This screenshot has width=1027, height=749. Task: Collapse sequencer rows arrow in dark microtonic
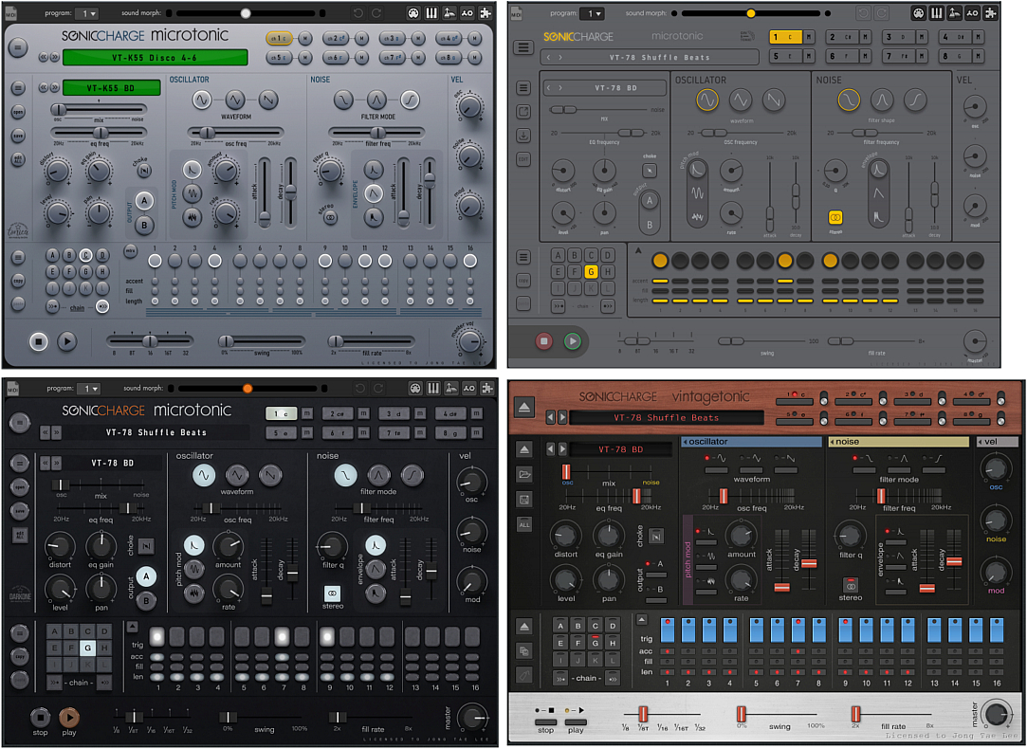132,627
